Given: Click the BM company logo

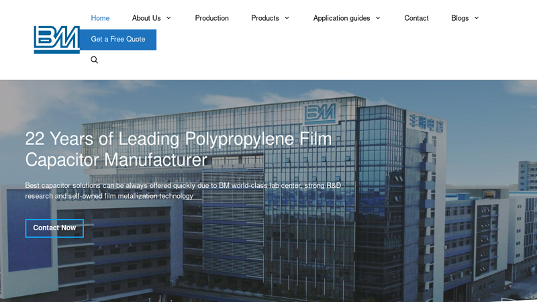Looking at the screenshot, I should 56,40.
